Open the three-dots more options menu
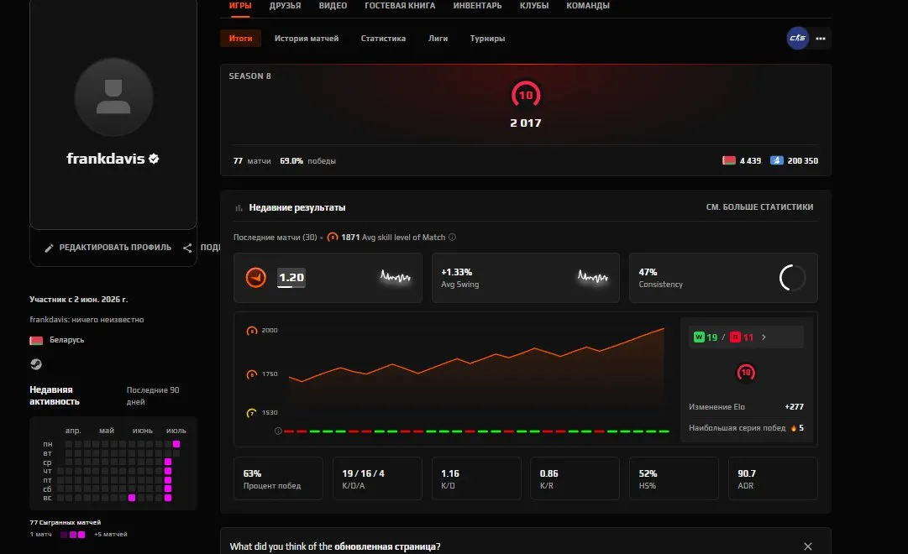Screen dimensions: 908x554 (821, 39)
